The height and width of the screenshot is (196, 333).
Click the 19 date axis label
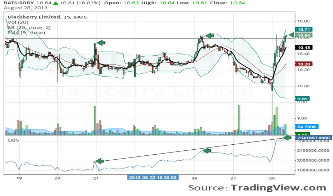pyautogui.click(x=19, y=178)
